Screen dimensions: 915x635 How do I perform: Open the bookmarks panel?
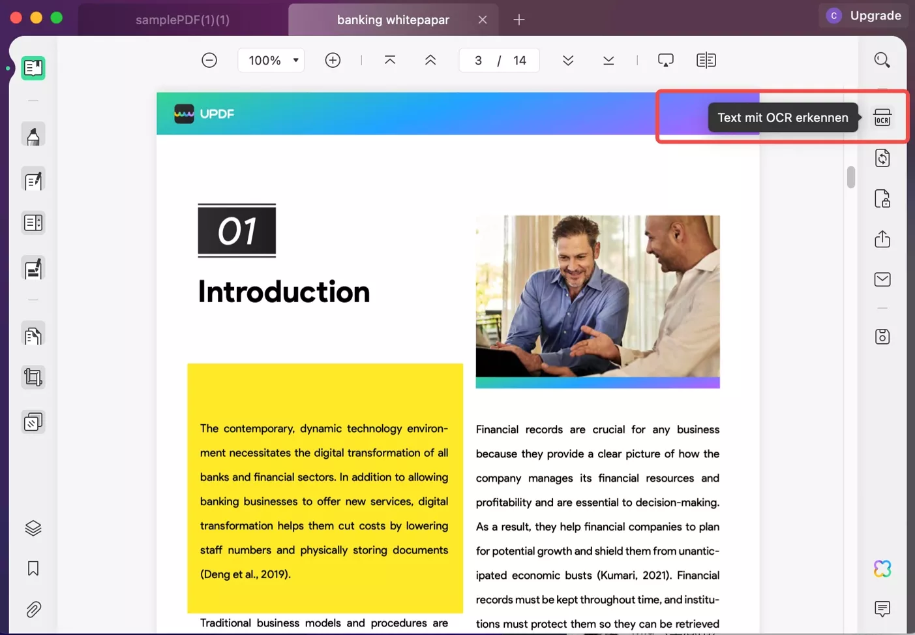point(33,568)
